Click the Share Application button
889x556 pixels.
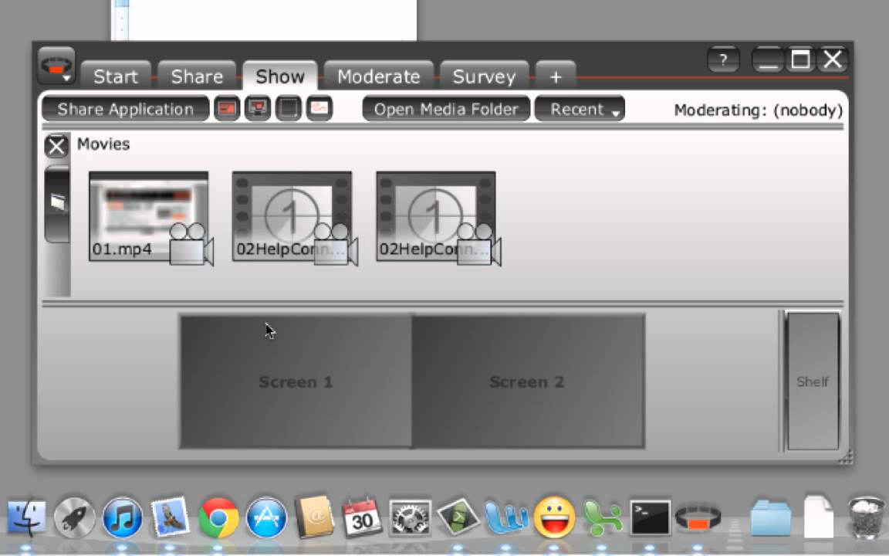[125, 109]
